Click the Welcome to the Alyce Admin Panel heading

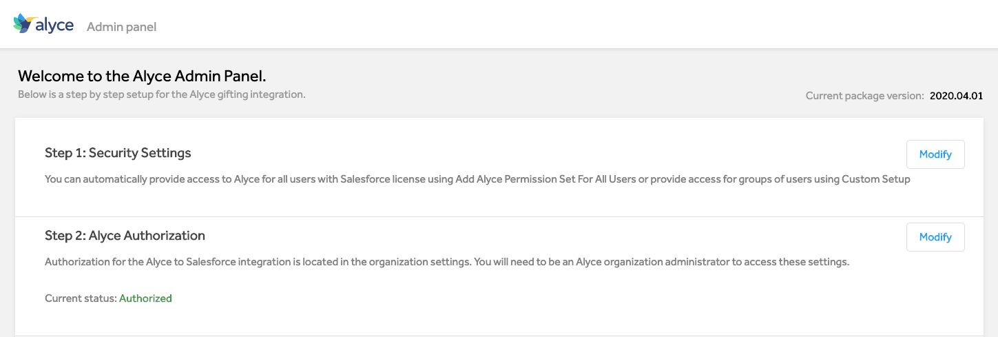tap(142, 76)
